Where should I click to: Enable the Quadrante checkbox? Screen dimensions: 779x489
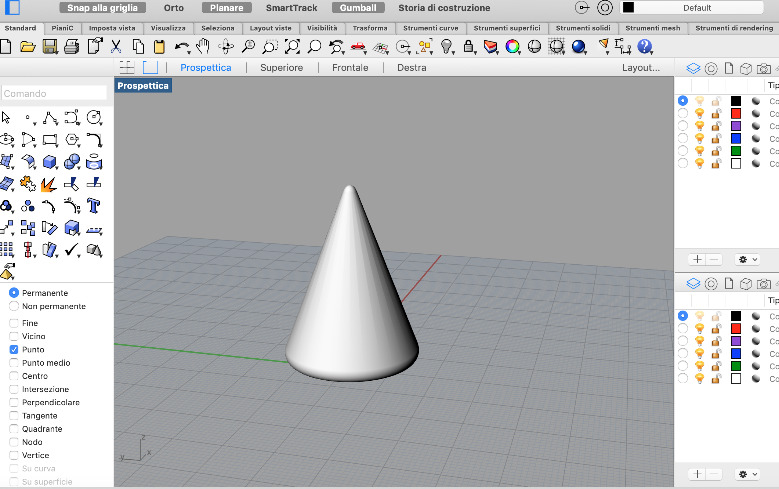coord(14,429)
